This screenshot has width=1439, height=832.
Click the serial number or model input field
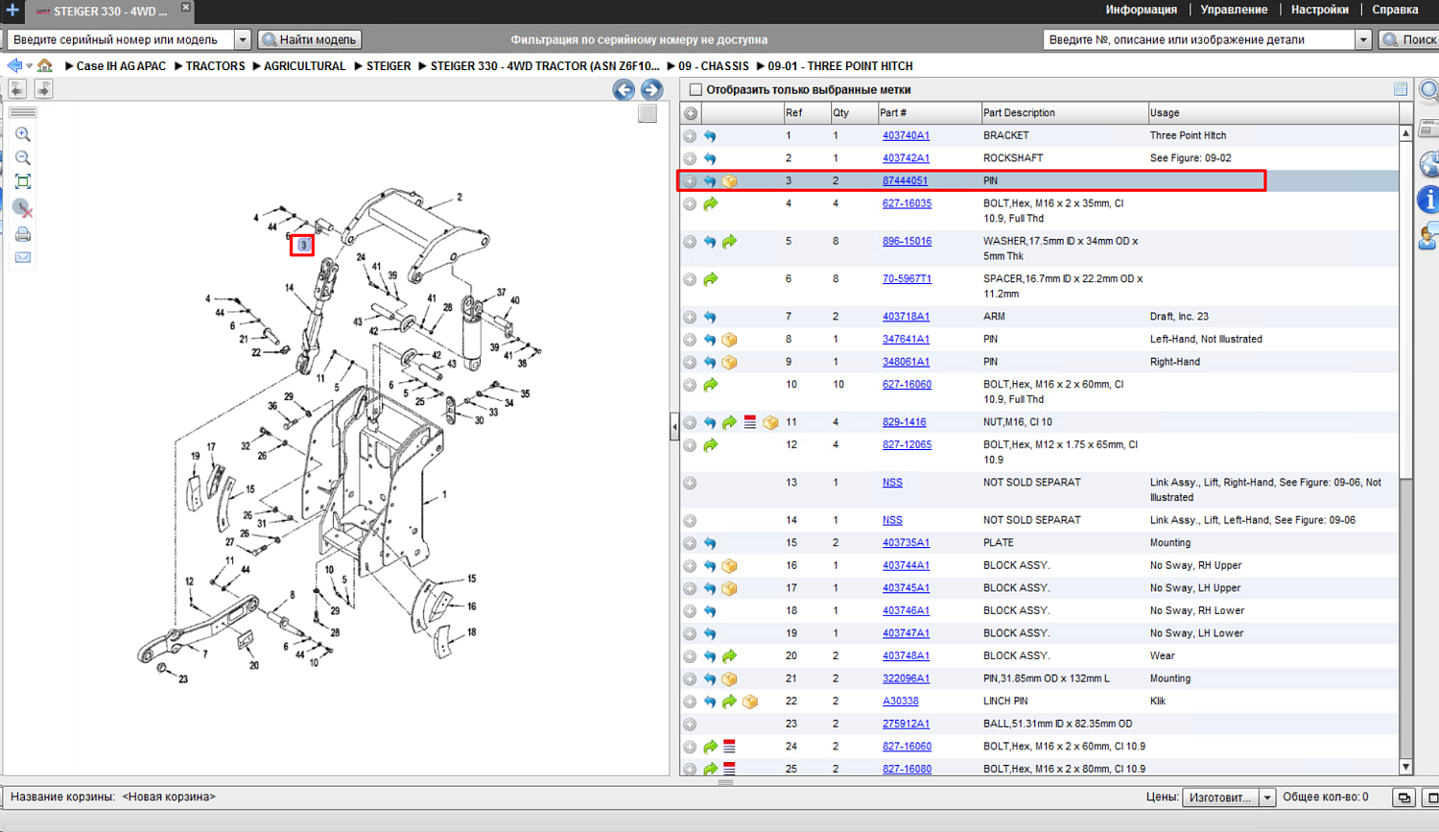click(121, 40)
